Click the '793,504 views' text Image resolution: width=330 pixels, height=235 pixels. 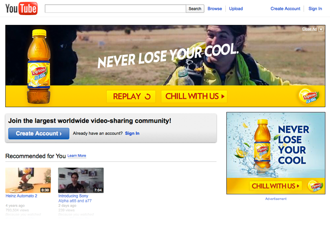17,210
